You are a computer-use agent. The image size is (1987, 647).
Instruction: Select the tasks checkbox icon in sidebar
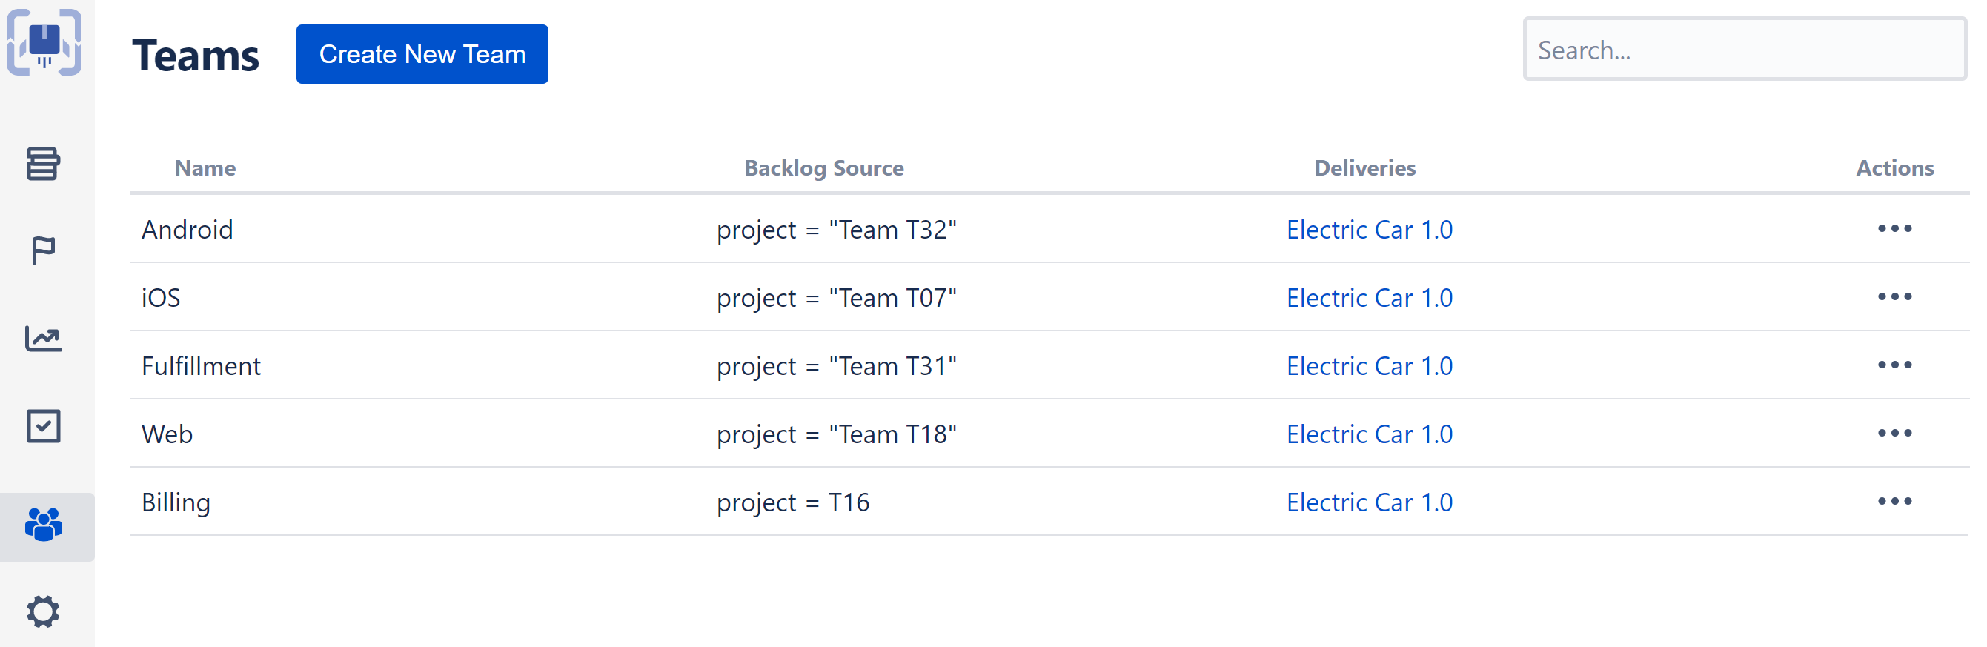click(x=44, y=425)
